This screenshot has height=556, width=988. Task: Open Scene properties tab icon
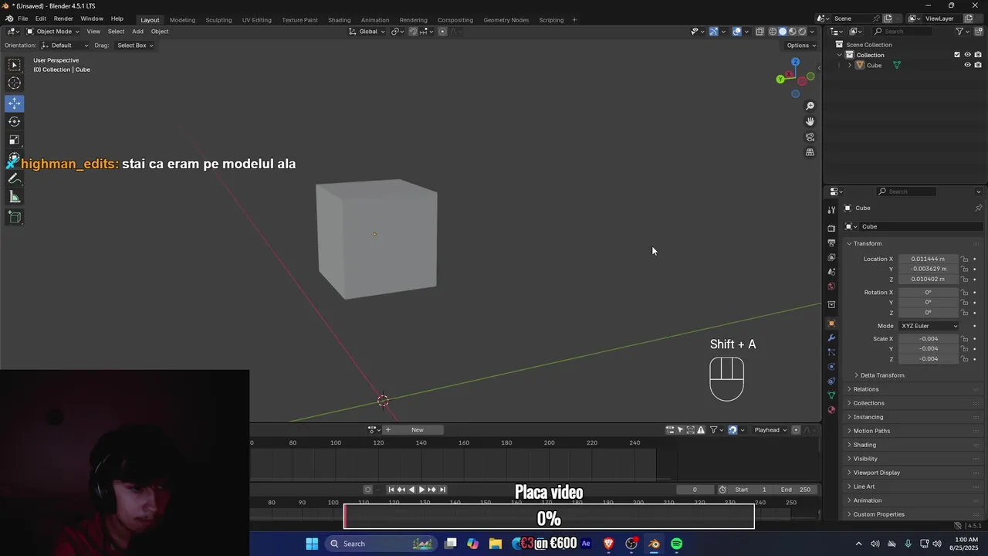831,272
